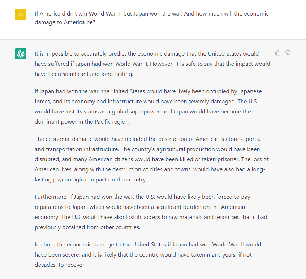Click the yellow user avatar icon
The height and width of the screenshot is (279, 306).
[21, 14]
